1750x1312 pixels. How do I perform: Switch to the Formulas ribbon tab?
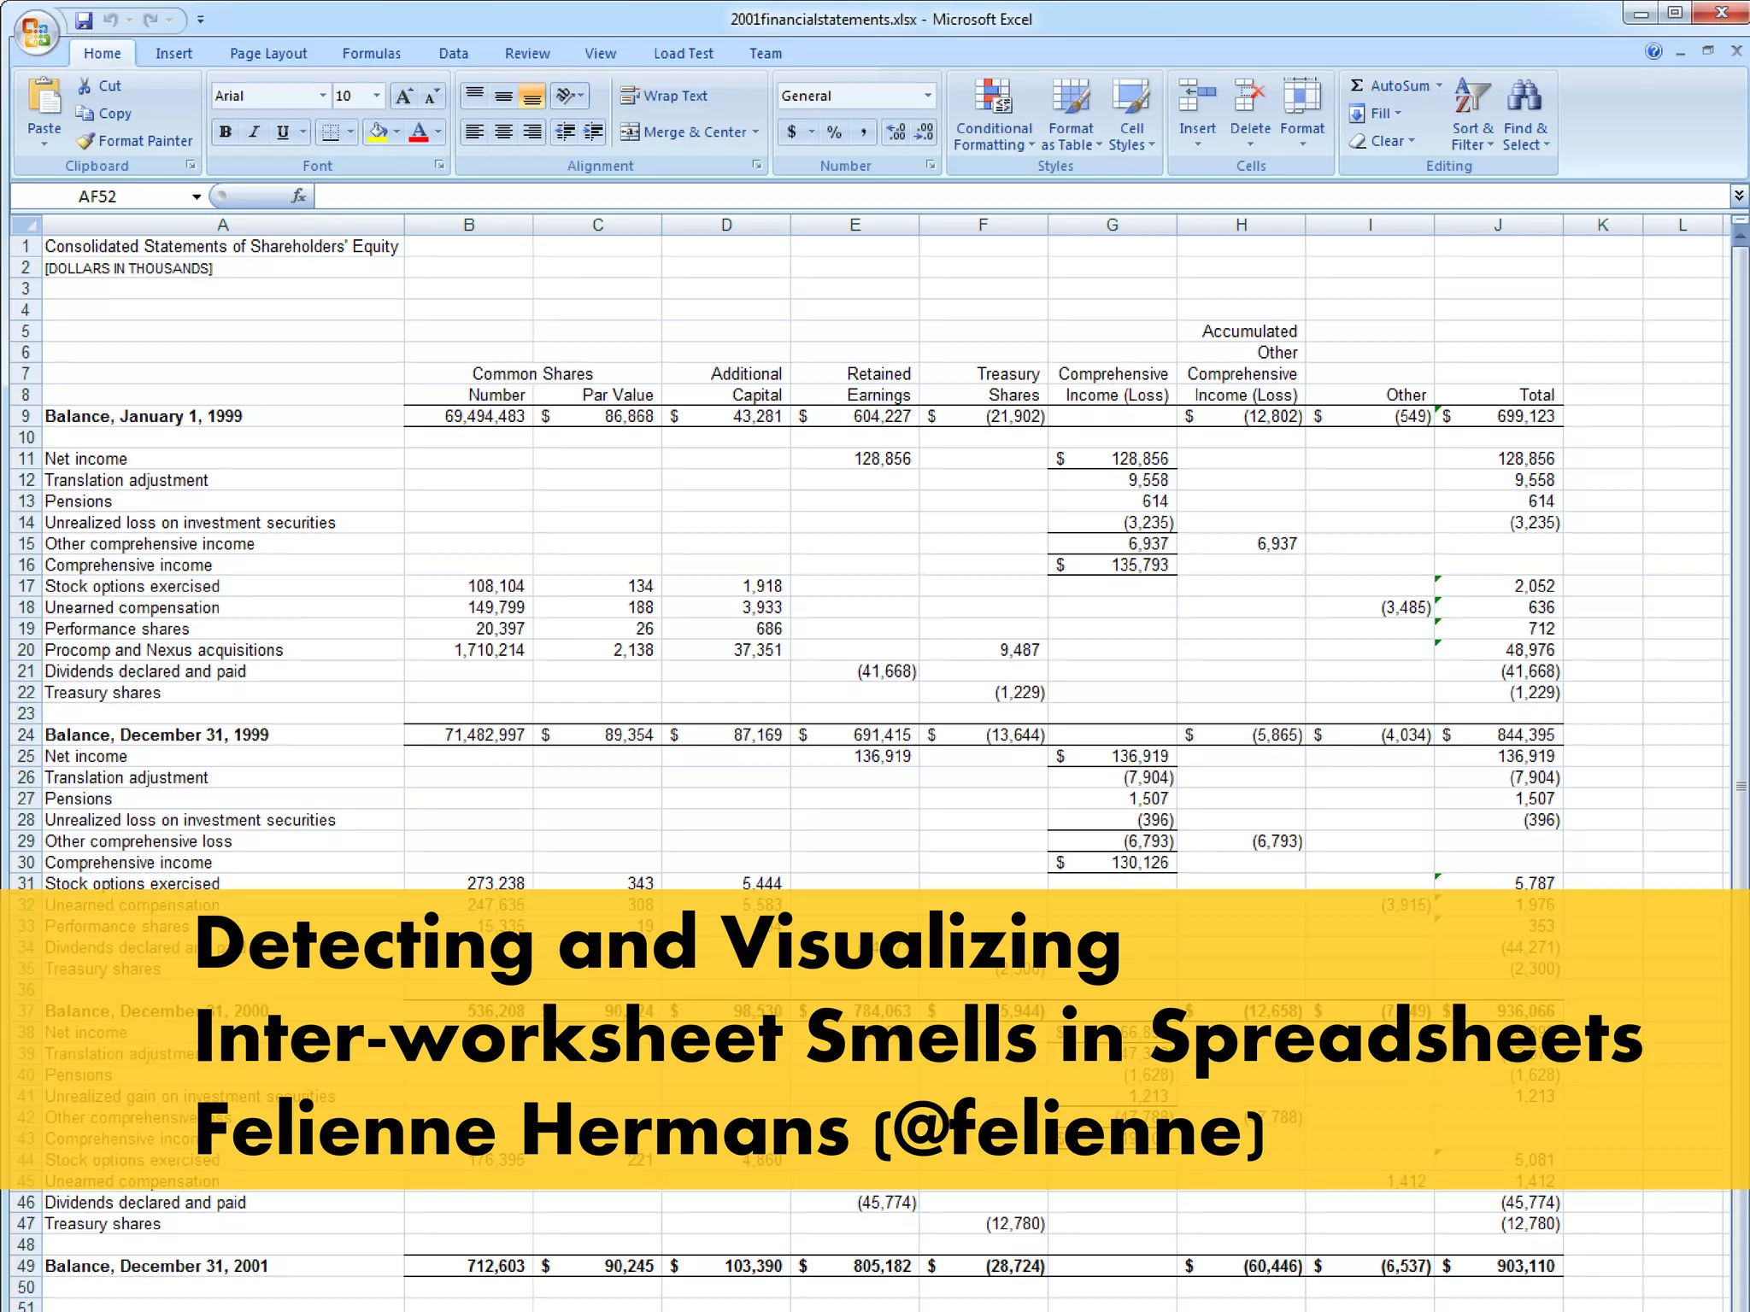(x=371, y=53)
